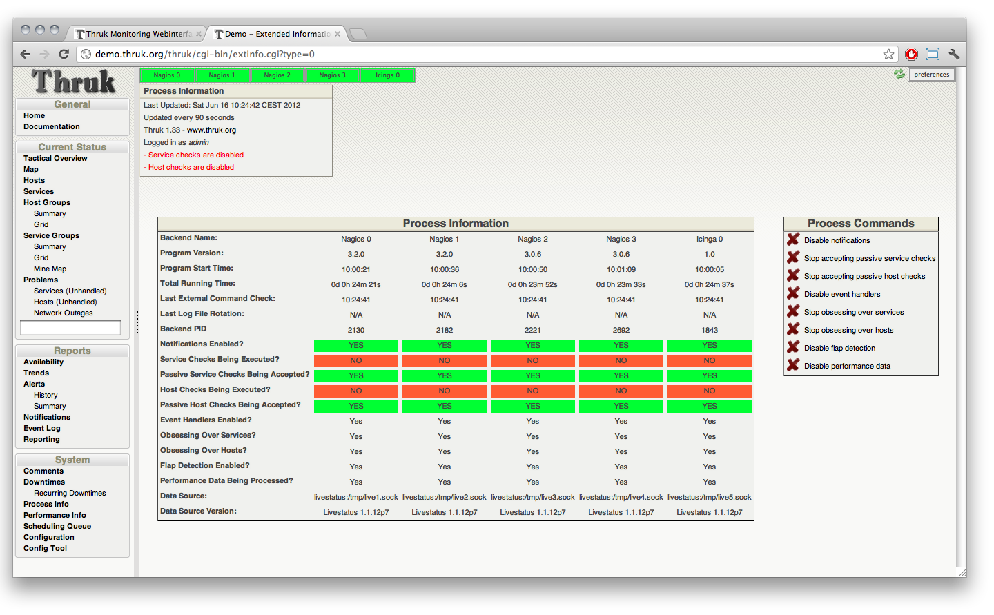The width and height of the screenshot is (994, 615).
Task: Toggle the Nagios 1 backend
Action: pos(222,75)
